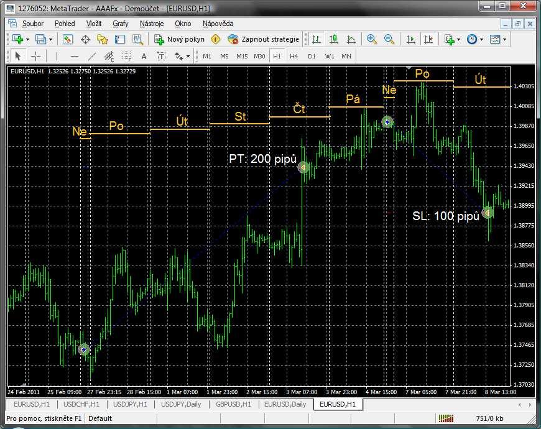
Task: Open the Grafy menu
Action: (121, 24)
